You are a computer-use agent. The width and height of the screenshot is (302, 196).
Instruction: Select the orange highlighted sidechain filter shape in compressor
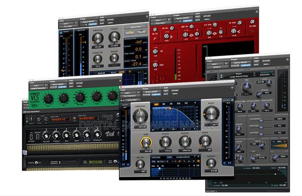[x=180, y=161]
